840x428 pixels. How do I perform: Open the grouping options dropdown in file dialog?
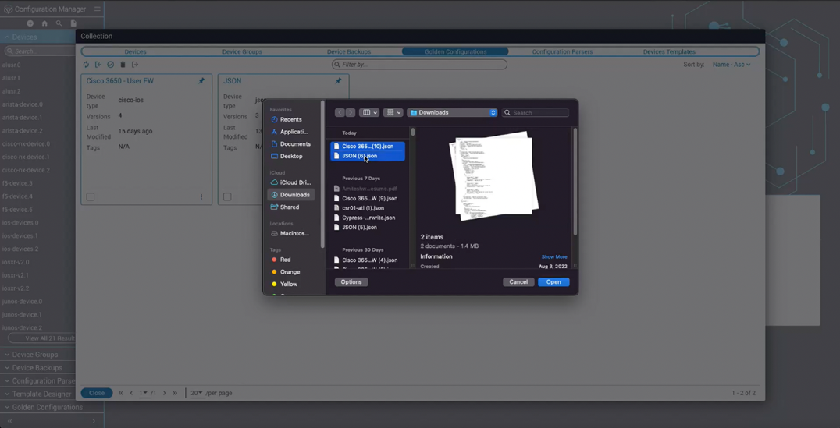click(x=393, y=113)
